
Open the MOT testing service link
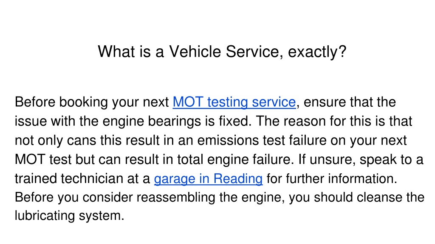click(x=234, y=102)
